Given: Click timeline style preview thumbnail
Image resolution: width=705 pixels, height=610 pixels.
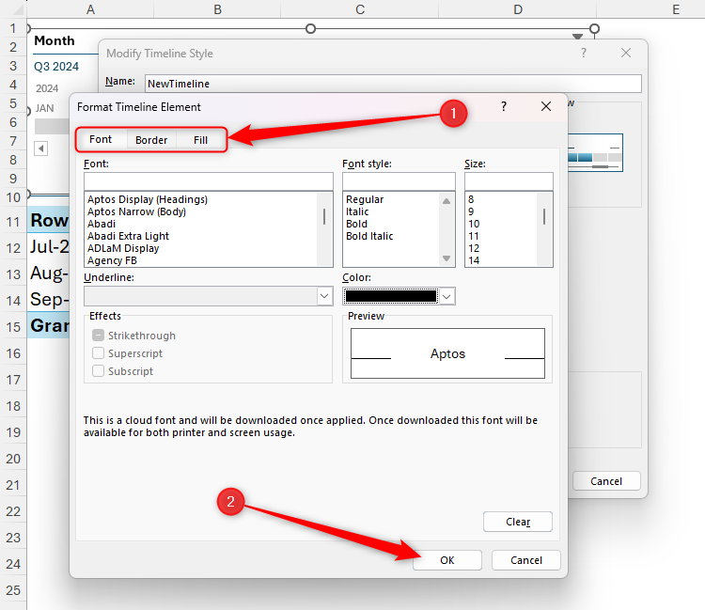Looking at the screenshot, I should 595,153.
